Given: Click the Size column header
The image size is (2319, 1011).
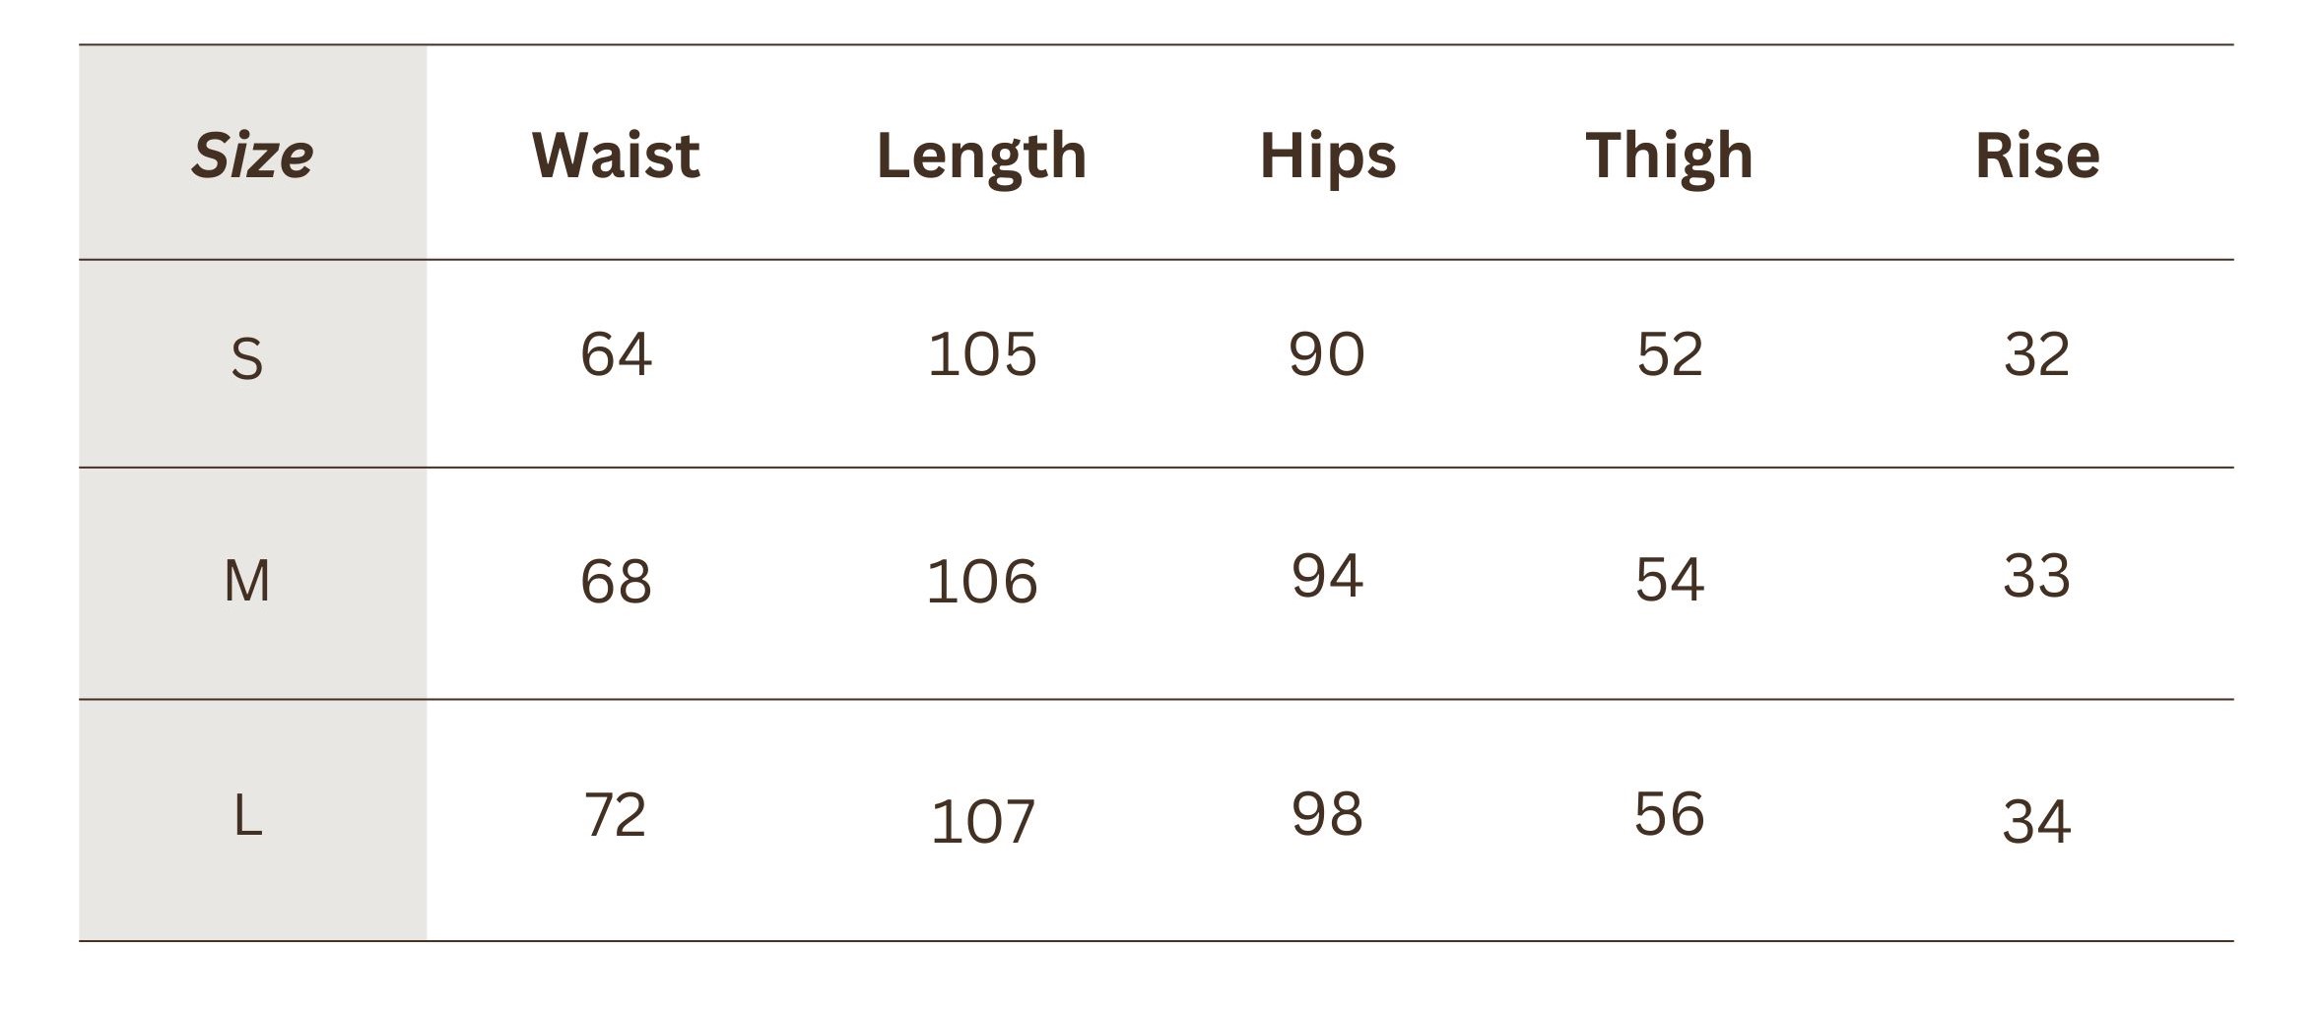Looking at the screenshot, I should click(x=252, y=156).
